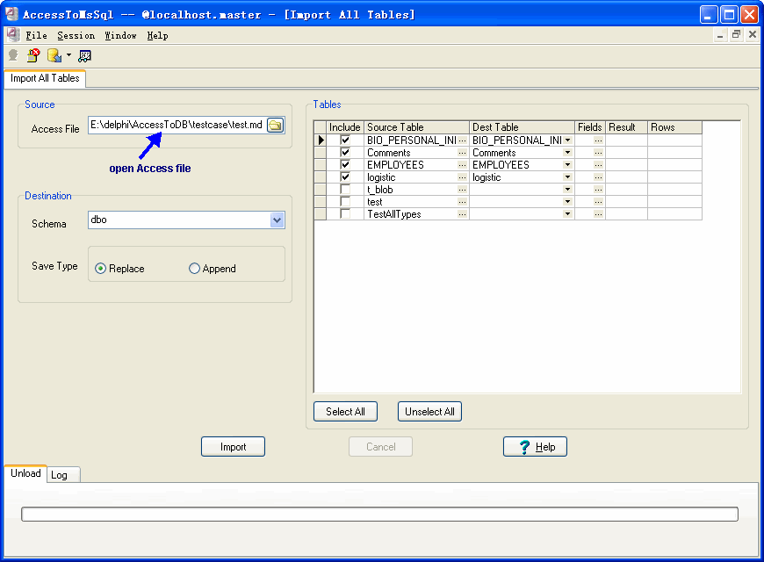
Task: Select the Replace save type
Action: pyautogui.click(x=100, y=269)
